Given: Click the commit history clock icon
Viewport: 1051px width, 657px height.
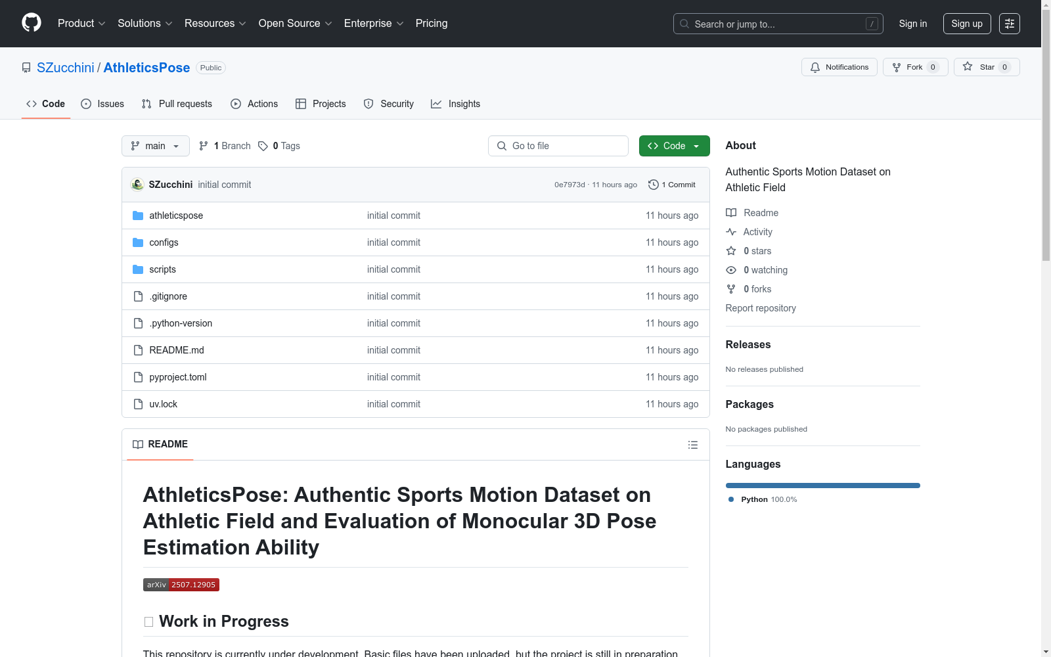Looking at the screenshot, I should point(653,185).
